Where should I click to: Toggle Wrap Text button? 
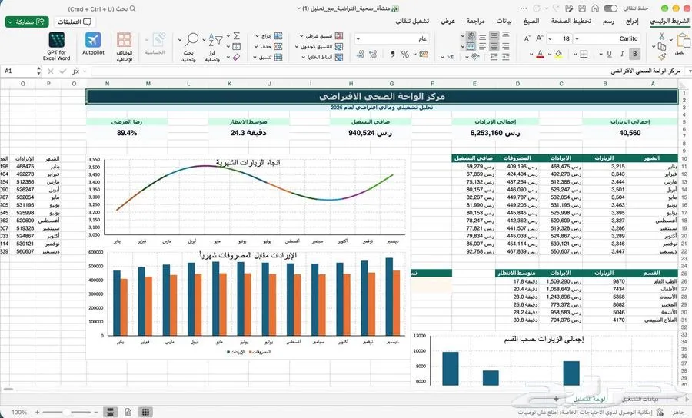471,35
